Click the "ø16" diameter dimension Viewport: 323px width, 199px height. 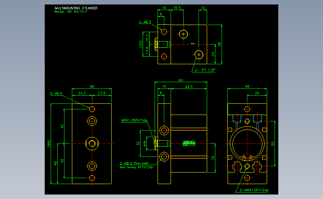coord(145,143)
